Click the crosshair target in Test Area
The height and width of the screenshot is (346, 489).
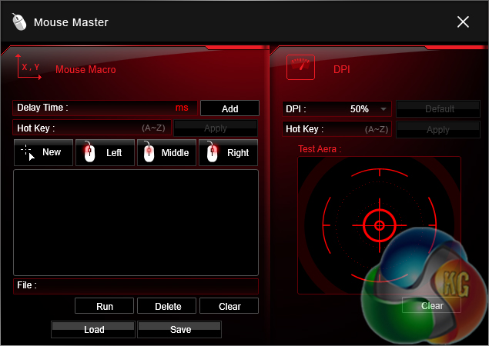[379, 225]
